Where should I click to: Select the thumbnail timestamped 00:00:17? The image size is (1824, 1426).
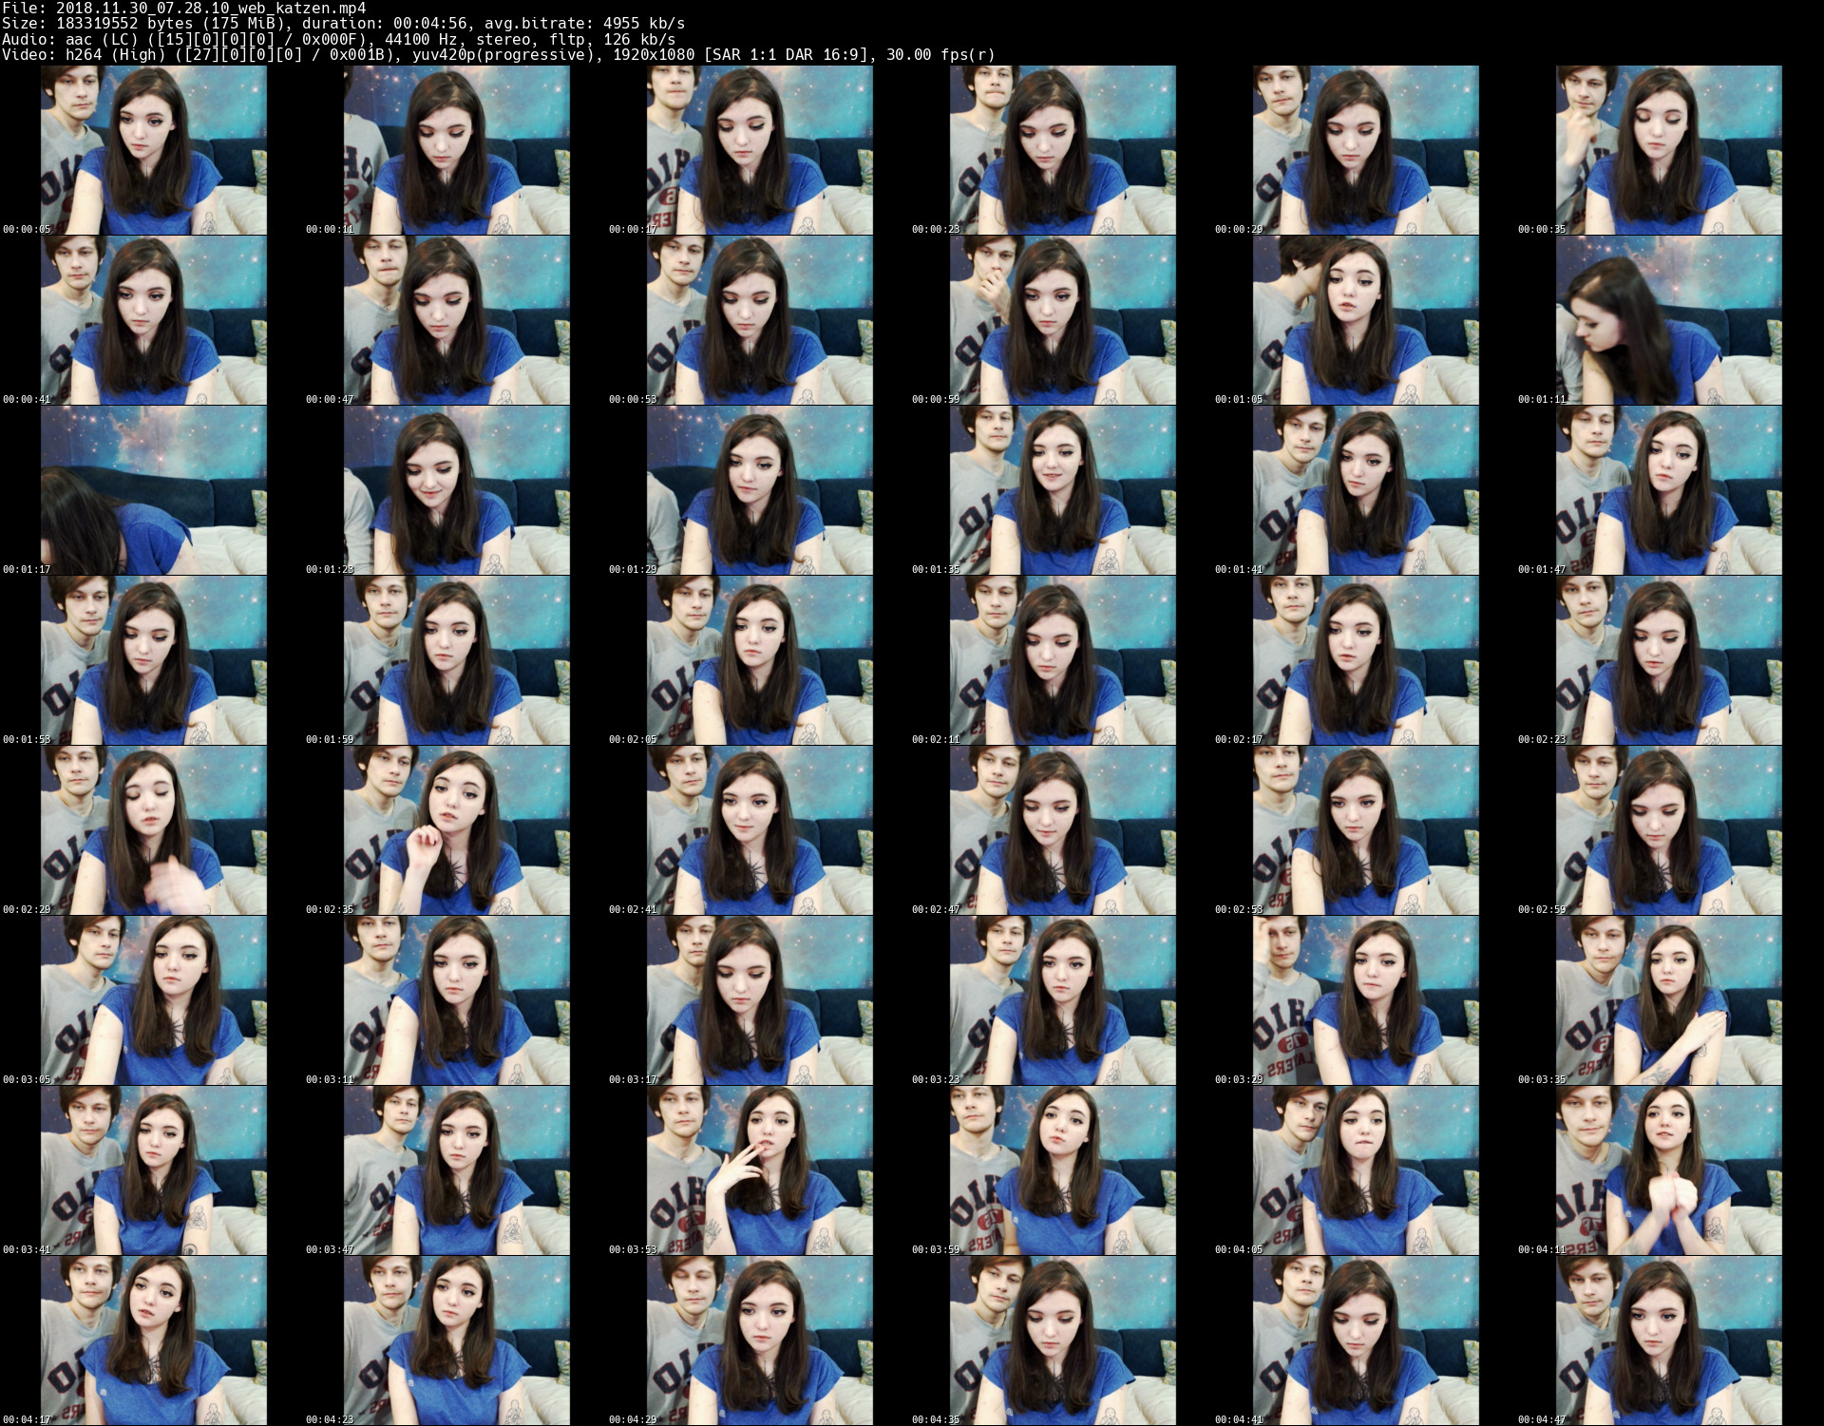(759, 150)
